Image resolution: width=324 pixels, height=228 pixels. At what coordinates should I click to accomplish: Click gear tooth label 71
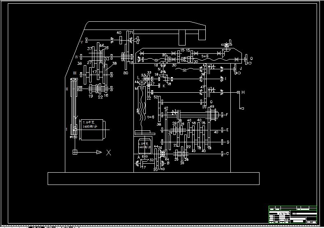tap(131, 33)
